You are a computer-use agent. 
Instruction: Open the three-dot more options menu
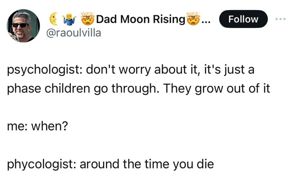280,19
